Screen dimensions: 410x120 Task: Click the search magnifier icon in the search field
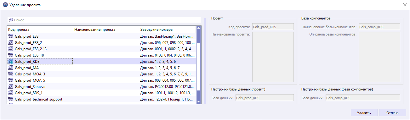(11, 20)
